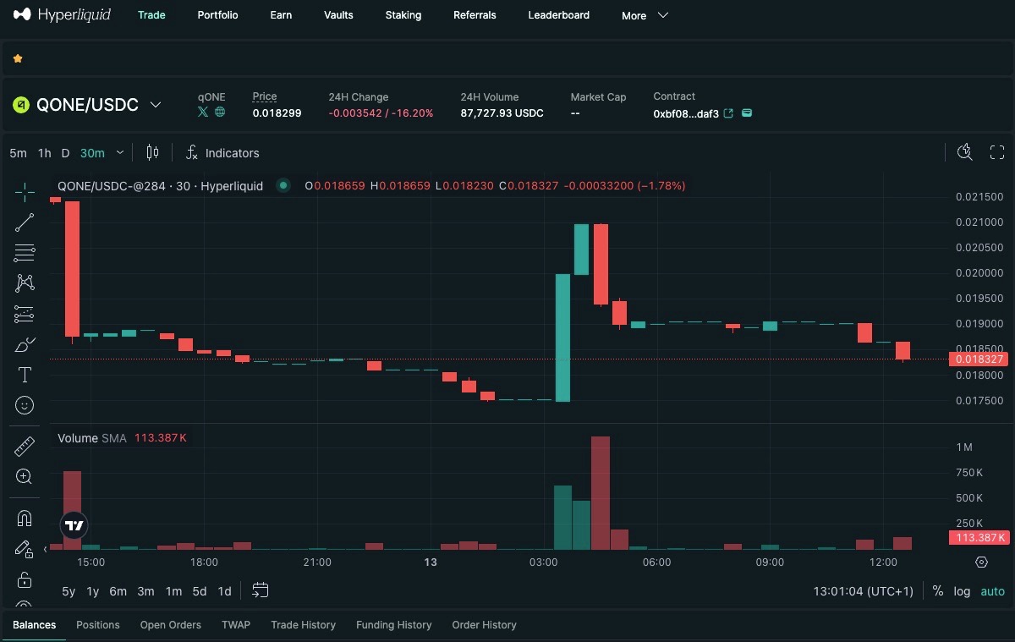The image size is (1015, 642).
Task: Activate the zoom in tool
Action: tap(25, 477)
